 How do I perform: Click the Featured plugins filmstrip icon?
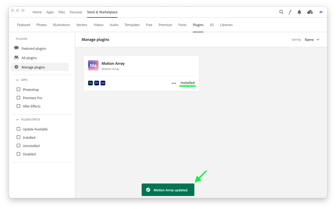[x=16, y=48]
